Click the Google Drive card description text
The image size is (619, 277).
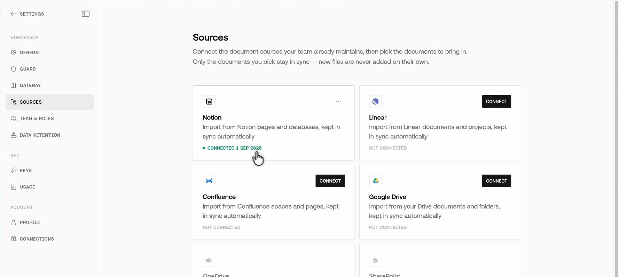pos(434,211)
